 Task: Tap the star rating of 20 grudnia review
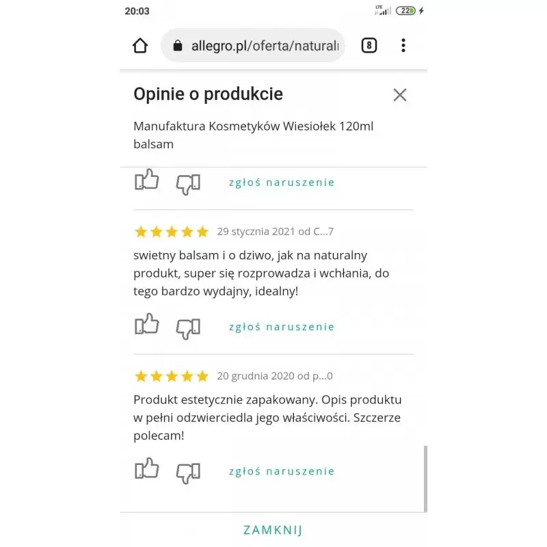172,376
